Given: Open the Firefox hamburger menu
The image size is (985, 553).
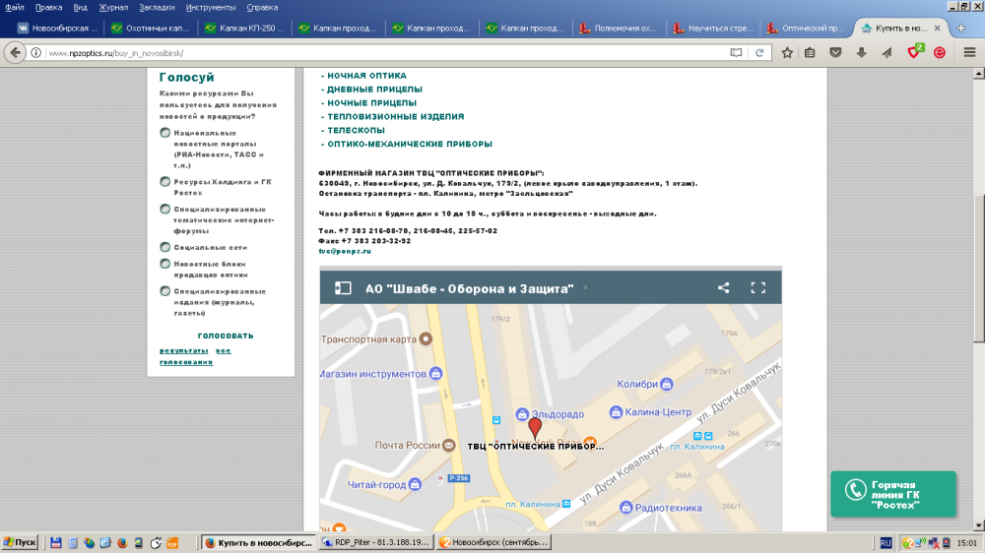Looking at the screenshot, I should click(x=968, y=52).
